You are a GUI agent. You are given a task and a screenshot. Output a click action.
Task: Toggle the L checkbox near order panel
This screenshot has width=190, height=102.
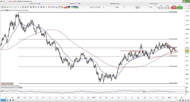coord(184,8)
